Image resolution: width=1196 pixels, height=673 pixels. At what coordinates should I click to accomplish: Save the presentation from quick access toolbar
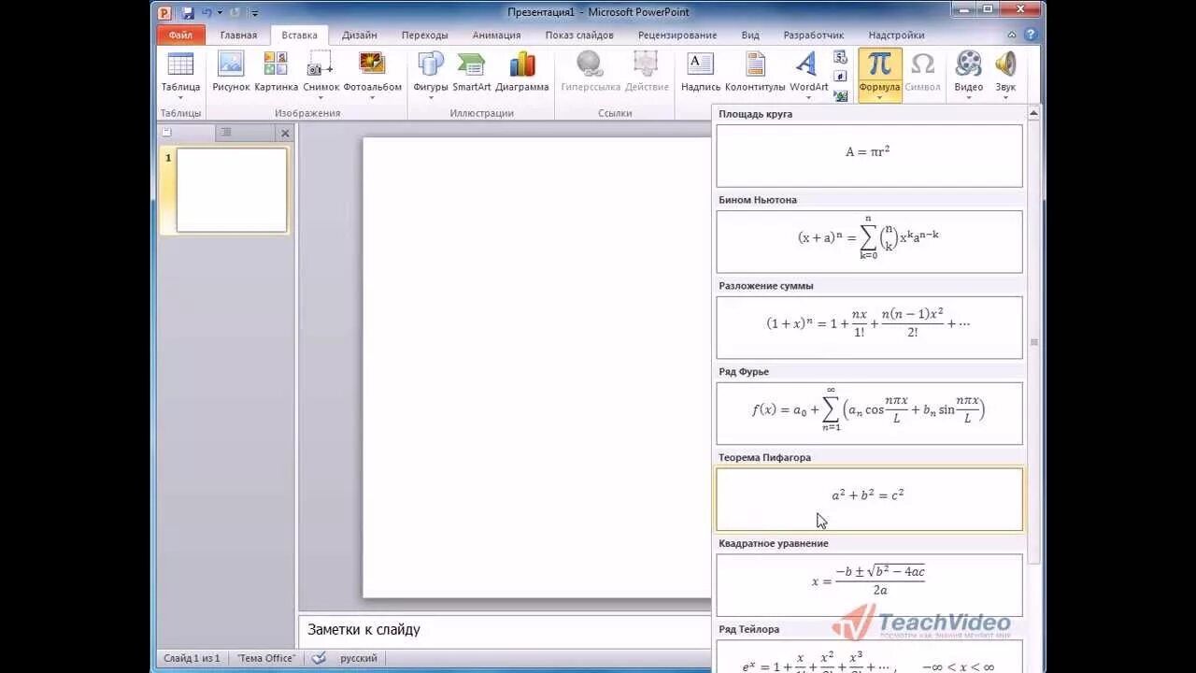(188, 12)
